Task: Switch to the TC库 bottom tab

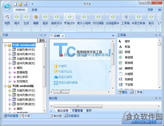Action: point(25,116)
